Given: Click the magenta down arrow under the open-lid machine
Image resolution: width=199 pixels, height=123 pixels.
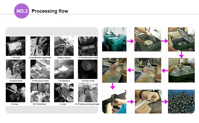Looking at the screenshot, I should click(x=181, y=55).
